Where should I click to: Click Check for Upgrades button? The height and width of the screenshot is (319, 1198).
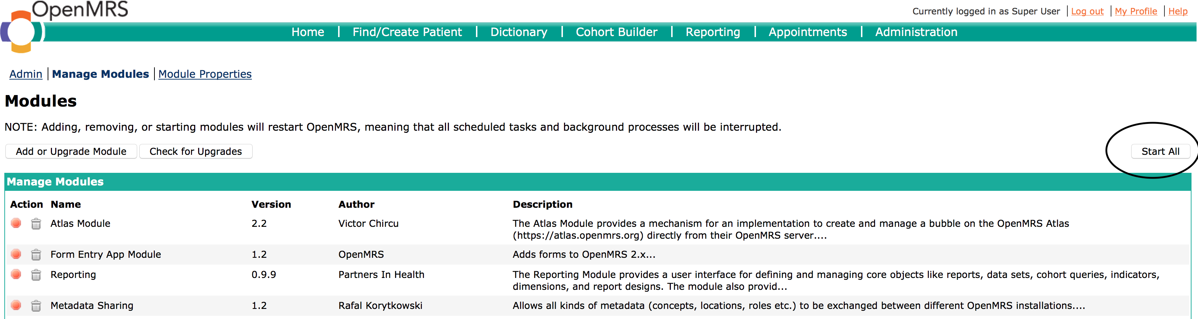196,151
